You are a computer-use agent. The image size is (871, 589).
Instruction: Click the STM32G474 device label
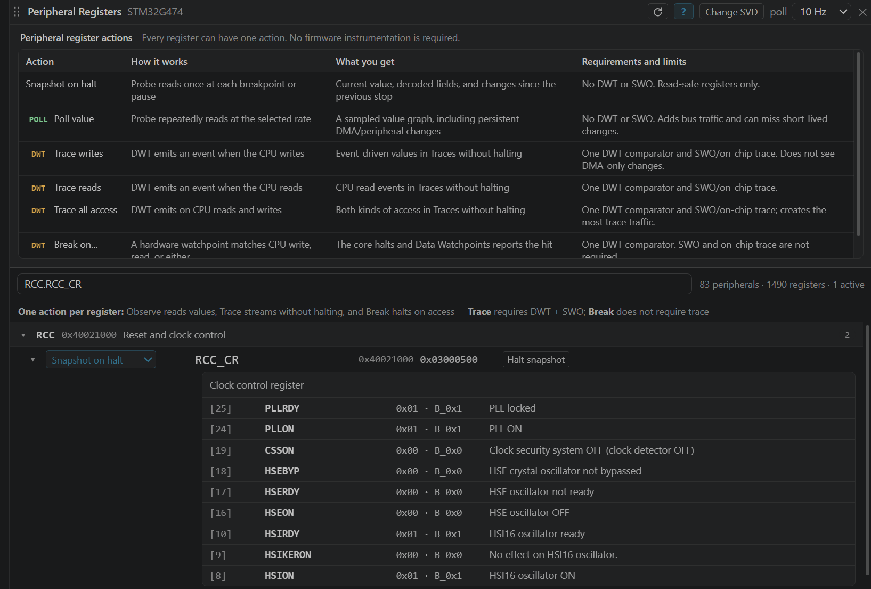coord(155,12)
